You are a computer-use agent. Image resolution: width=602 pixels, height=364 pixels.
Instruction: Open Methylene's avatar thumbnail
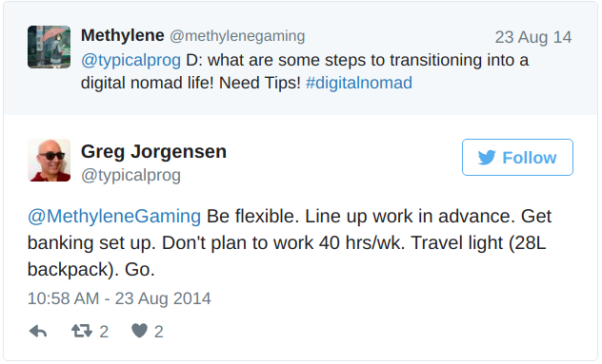(x=50, y=48)
